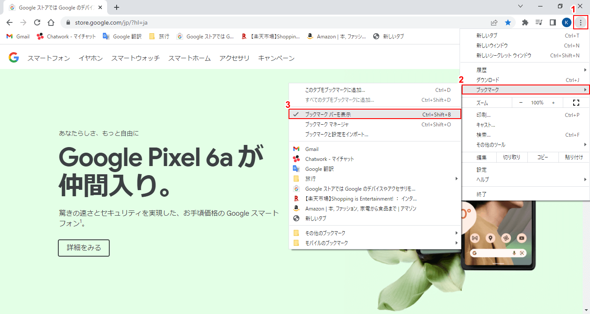590x314 pixels.
Task: Open Chatwork - マイチャット in submenu
Action: [375, 159]
